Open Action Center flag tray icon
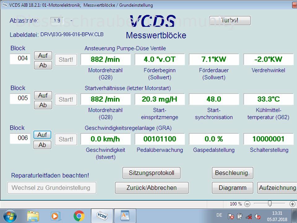 [231, 216]
